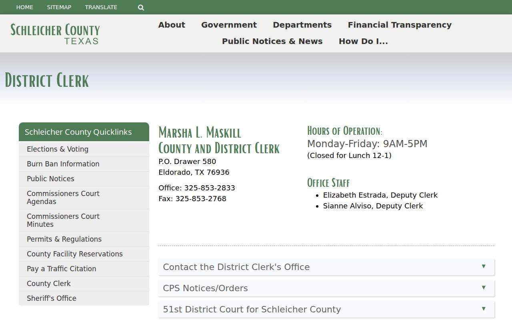Open Pay a Traffic Citation quicklink
The width and height of the screenshot is (512, 320).
click(84, 269)
